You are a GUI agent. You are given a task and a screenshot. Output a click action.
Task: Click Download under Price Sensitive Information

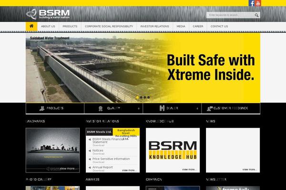coord(99,162)
